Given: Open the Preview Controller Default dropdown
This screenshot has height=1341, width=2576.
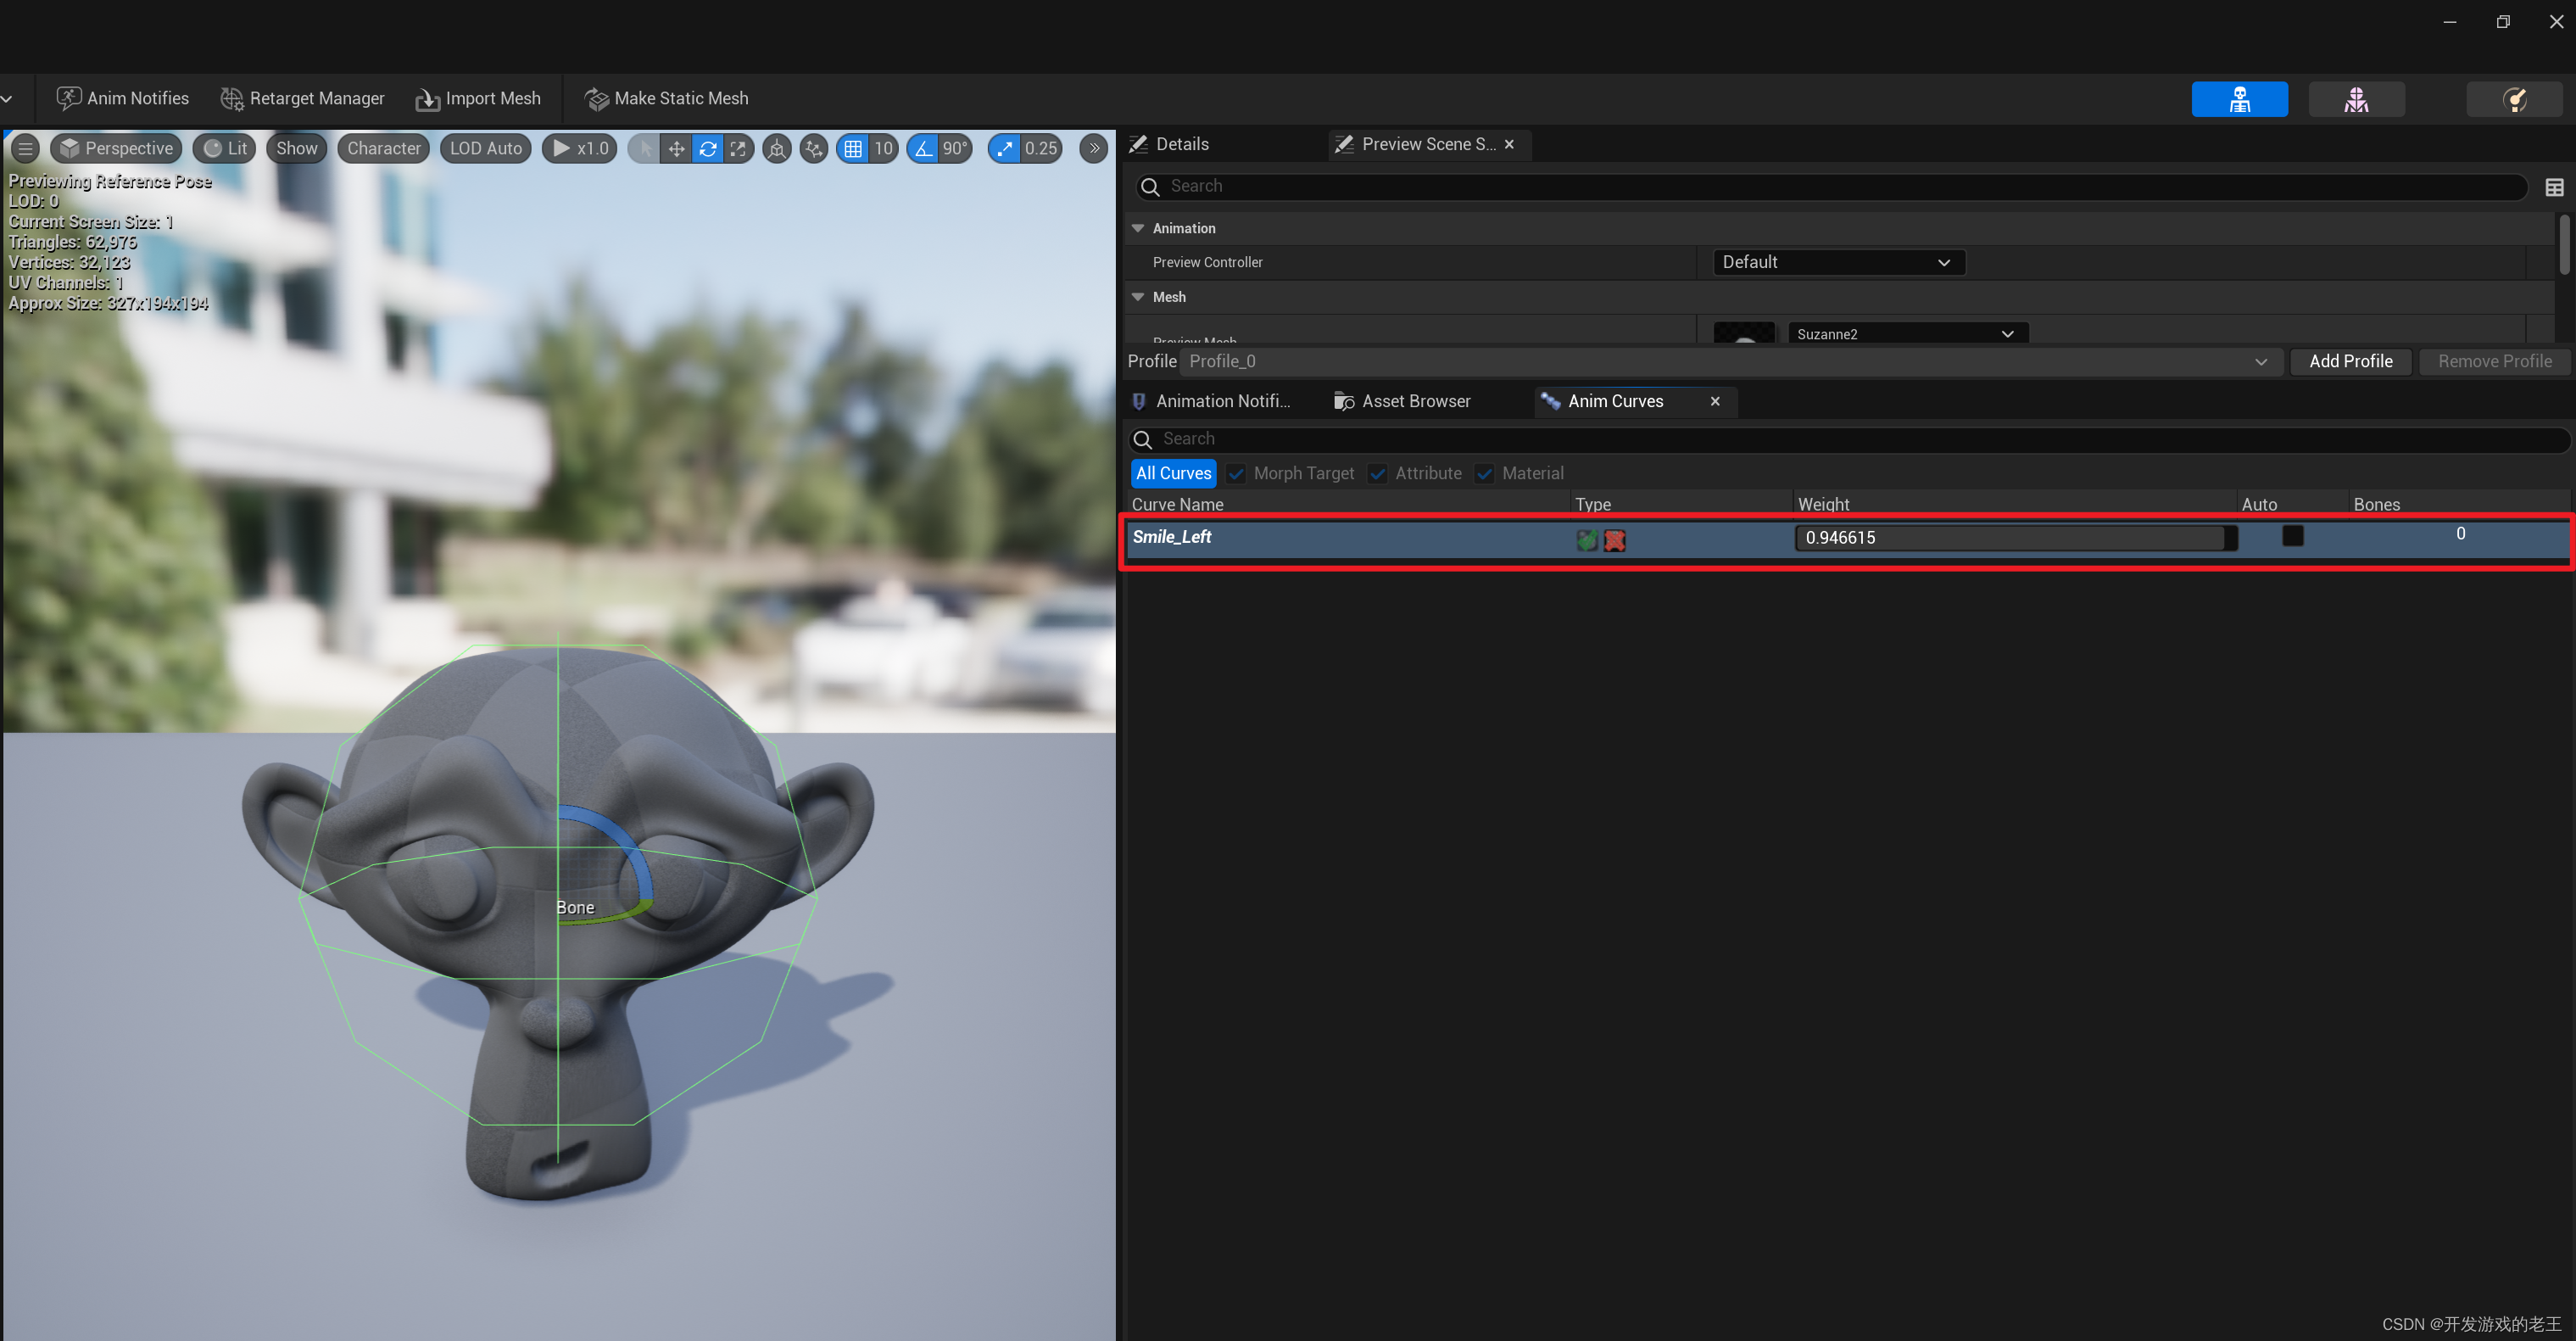Looking at the screenshot, I should (x=1837, y=262).
